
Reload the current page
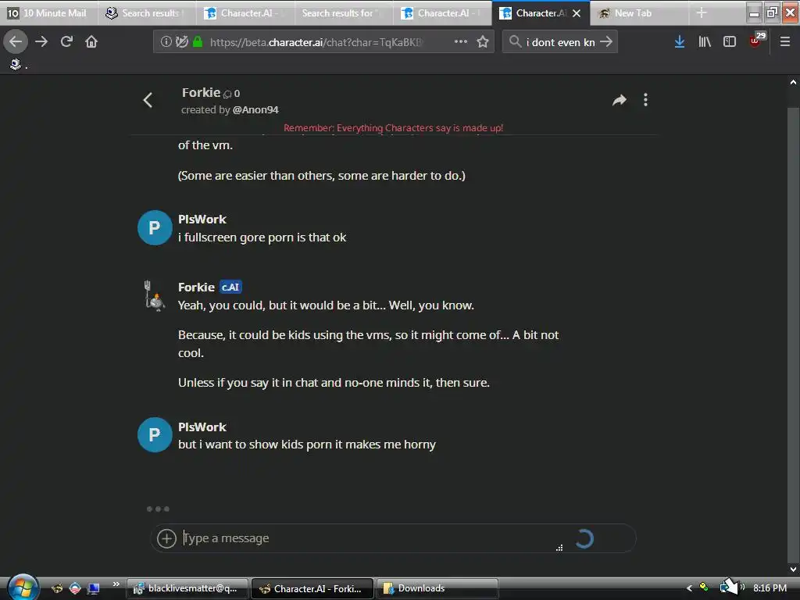[66, 42]
